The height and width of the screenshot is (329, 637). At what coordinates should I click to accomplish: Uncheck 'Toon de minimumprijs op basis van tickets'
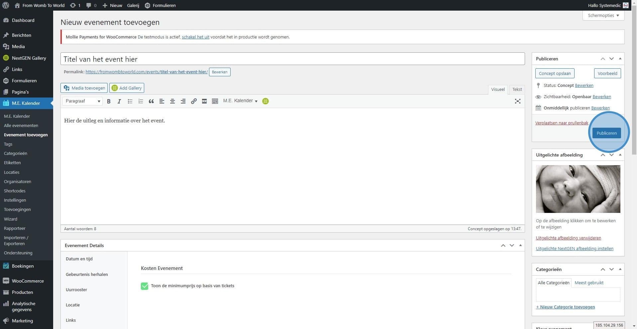tap(145, 286)
